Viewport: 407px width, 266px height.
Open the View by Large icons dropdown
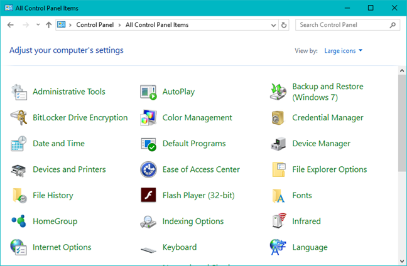pos(344,51)
